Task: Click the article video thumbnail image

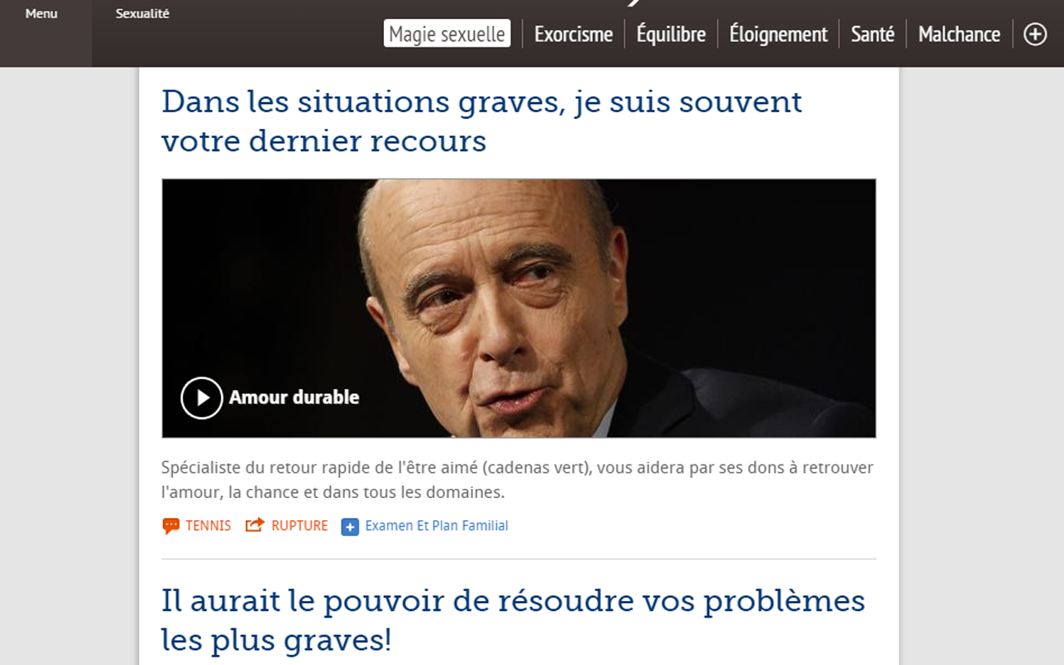Action: 519,308
